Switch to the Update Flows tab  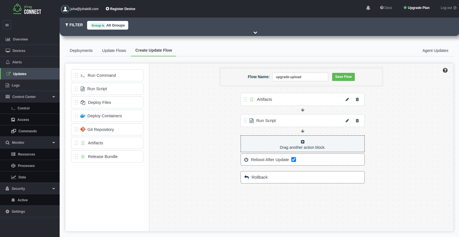point(114,51)
